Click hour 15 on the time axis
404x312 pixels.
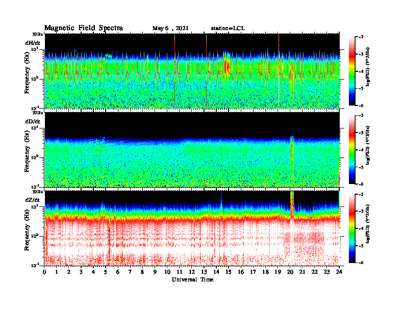pos(229,272)
